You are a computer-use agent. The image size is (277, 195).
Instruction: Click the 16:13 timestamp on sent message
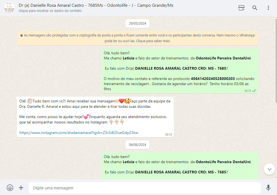click(x=248, y=91)
